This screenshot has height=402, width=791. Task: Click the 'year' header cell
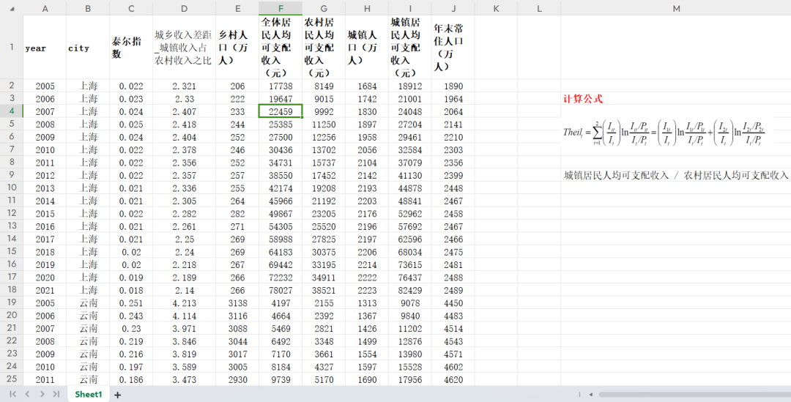tap(45, 47)
